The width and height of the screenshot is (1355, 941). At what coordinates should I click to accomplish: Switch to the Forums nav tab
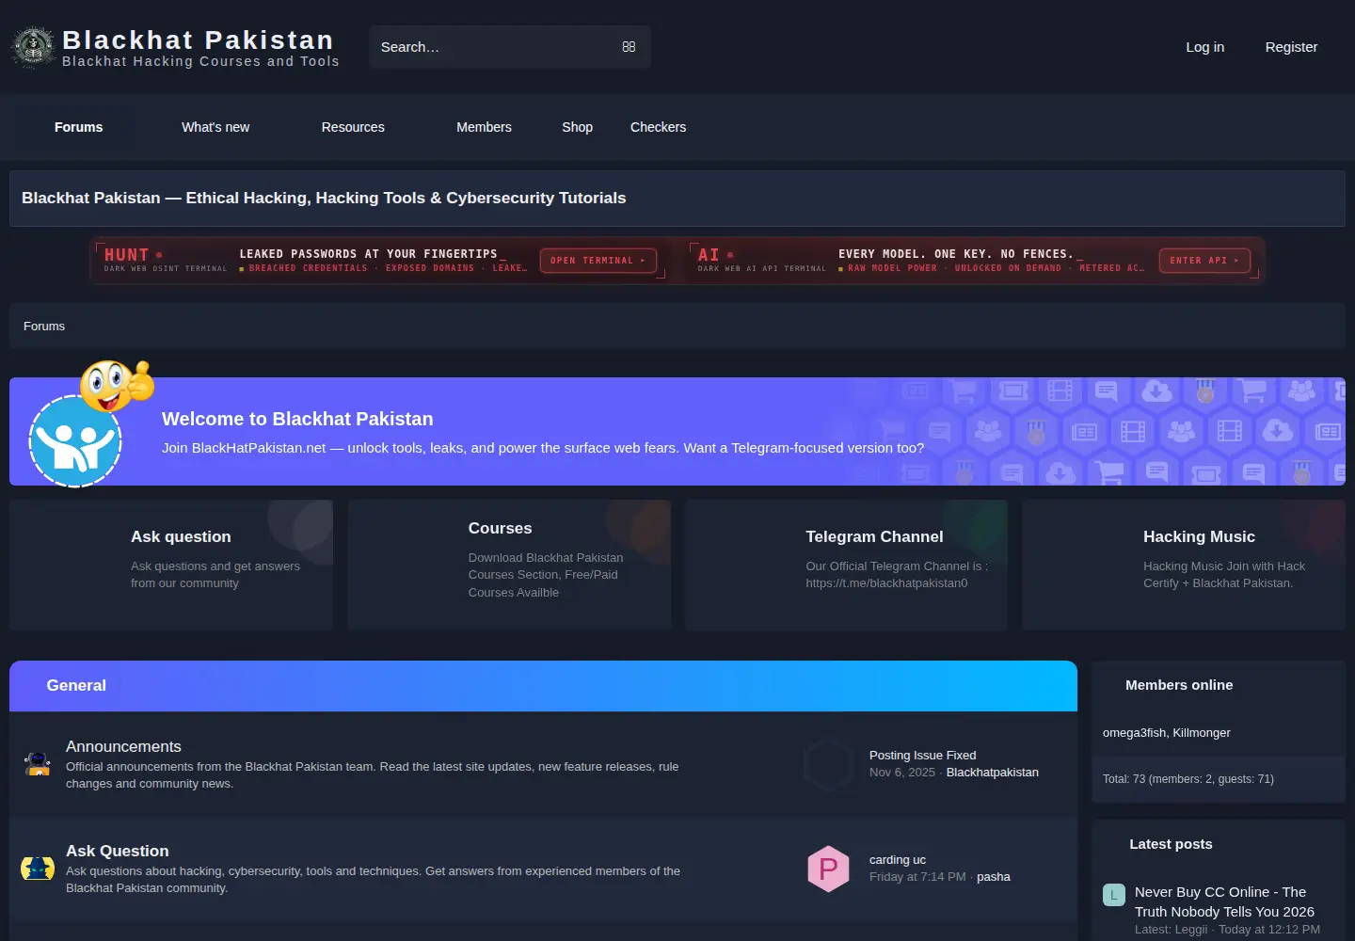[79, 127]
